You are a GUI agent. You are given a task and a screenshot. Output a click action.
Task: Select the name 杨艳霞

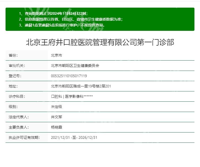[57, 127]
